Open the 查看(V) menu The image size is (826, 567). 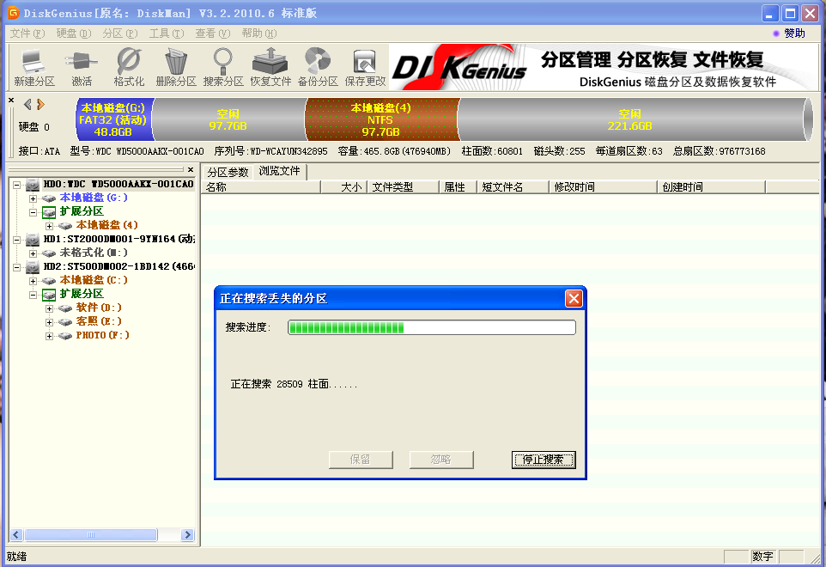213,34
